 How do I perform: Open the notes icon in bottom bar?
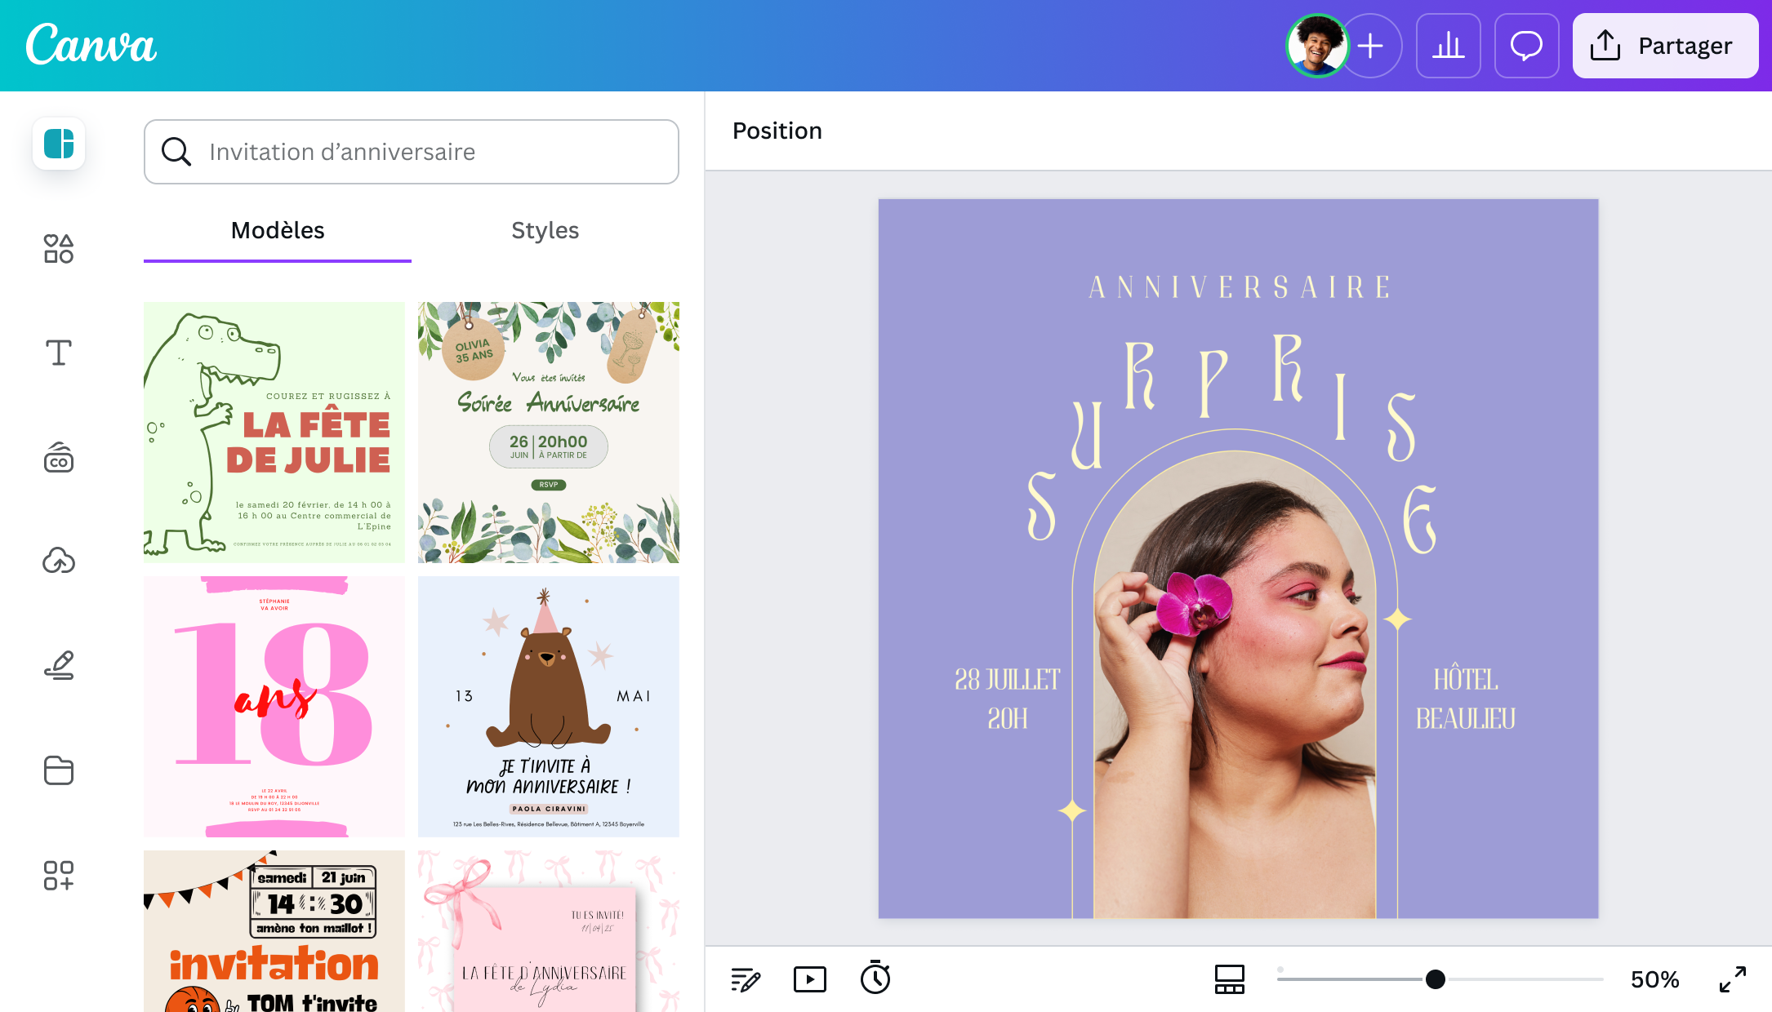[x=745, y=979]
